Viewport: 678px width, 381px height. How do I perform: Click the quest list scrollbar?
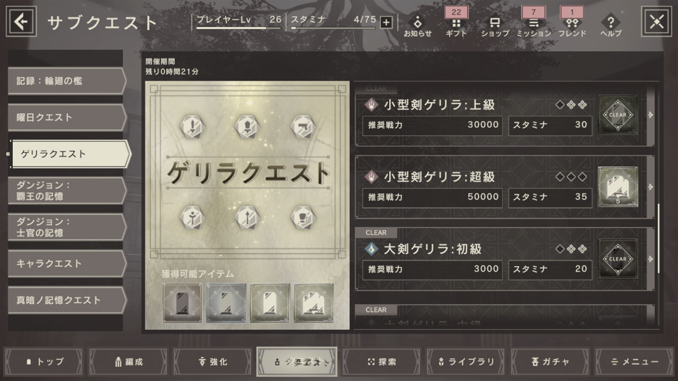coord(658,238)
